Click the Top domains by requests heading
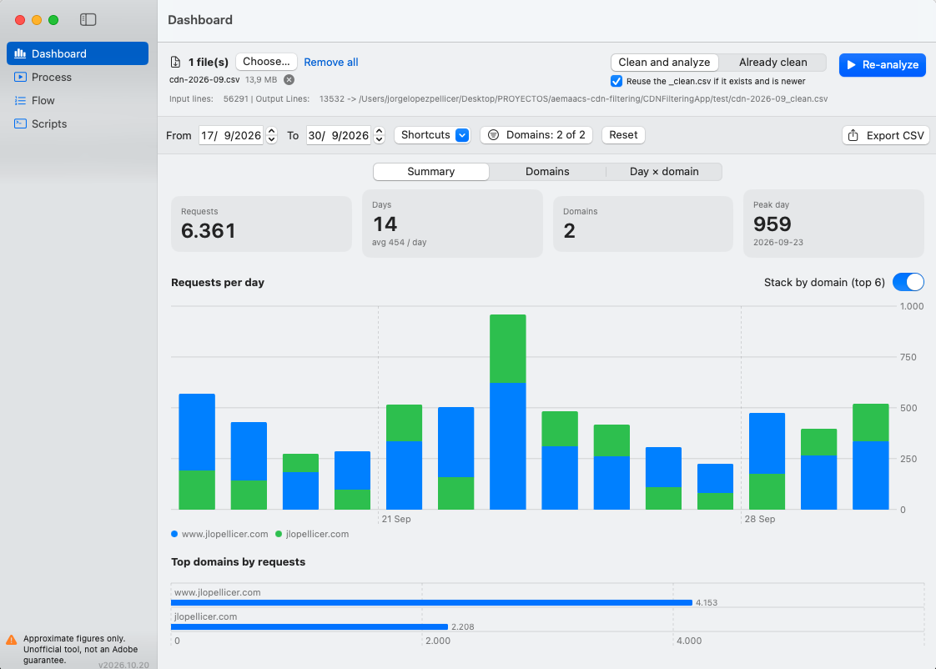Viewport: 936px width, 669px height. point(239,561)
